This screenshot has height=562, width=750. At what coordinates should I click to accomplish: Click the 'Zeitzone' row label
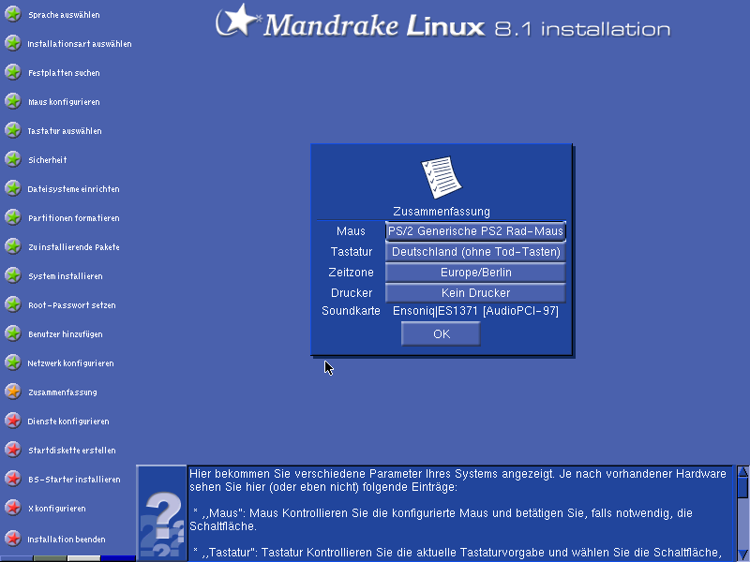[x=351, y=273]
